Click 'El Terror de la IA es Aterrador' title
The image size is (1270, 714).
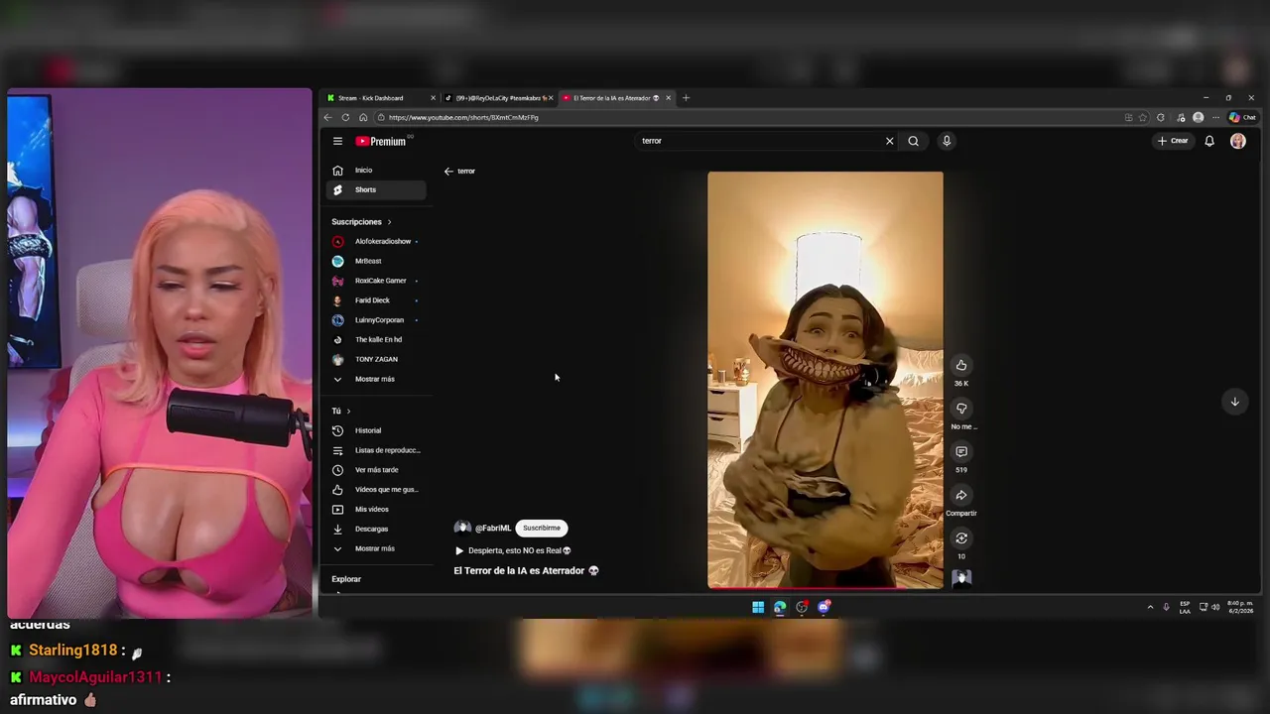tap(526, 571)
